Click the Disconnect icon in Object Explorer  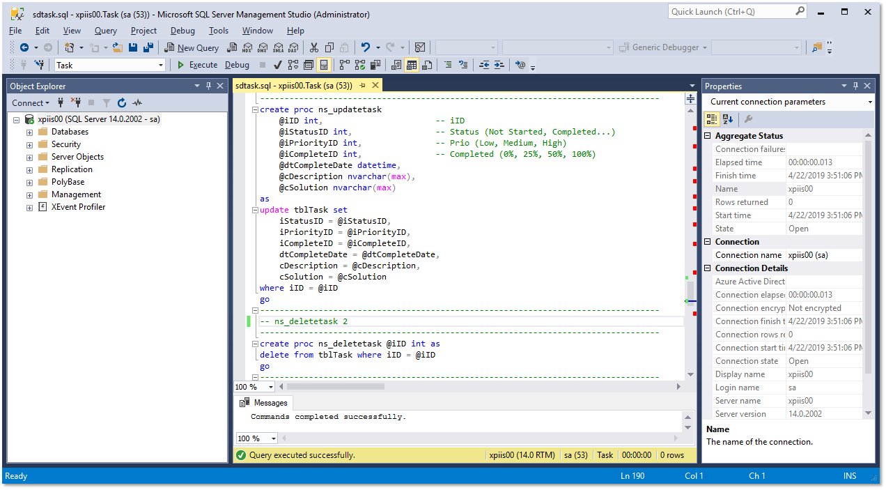point(76,102)
